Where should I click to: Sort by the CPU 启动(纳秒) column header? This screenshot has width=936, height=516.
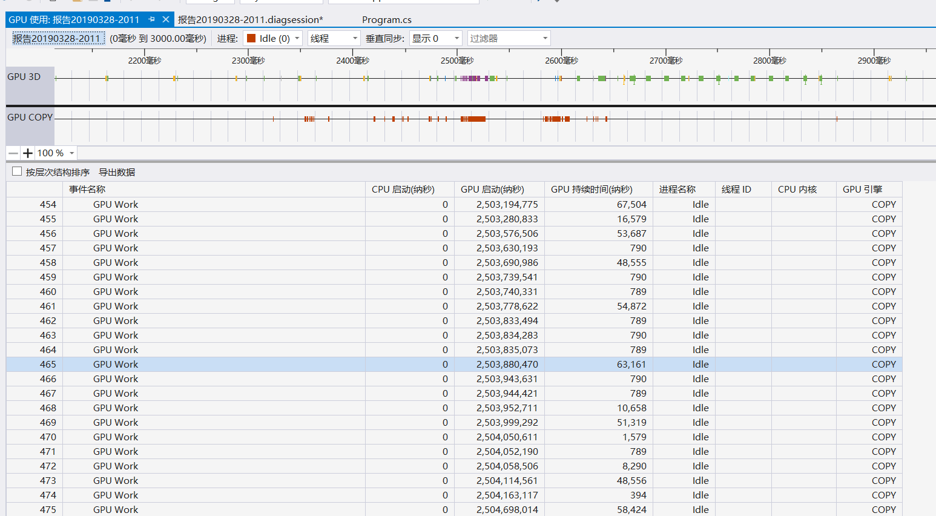point(409,189)
